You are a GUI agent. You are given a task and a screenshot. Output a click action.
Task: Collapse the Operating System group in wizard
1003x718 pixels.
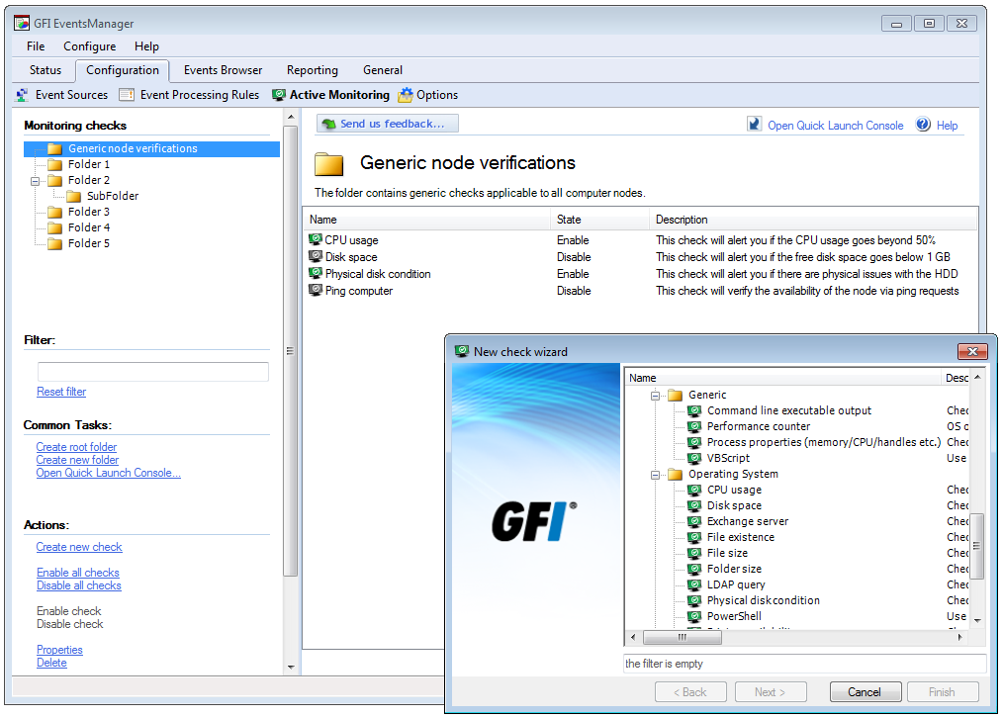(655, 475)
